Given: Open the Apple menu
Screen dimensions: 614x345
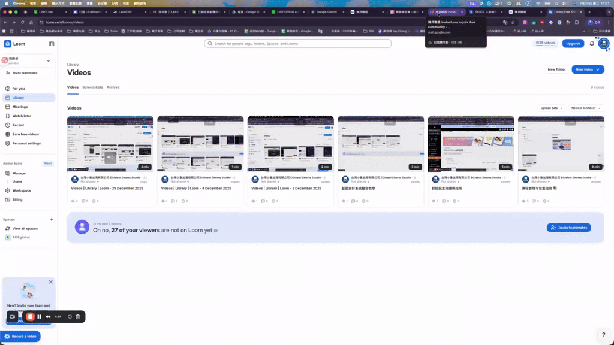Looking at the screenshot, I should point(6,3).
